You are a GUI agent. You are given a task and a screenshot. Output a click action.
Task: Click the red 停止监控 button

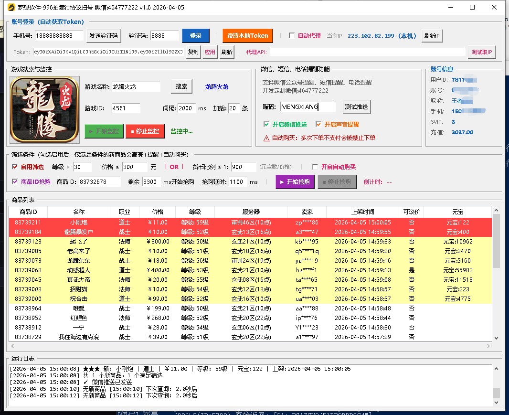(145, 131)
